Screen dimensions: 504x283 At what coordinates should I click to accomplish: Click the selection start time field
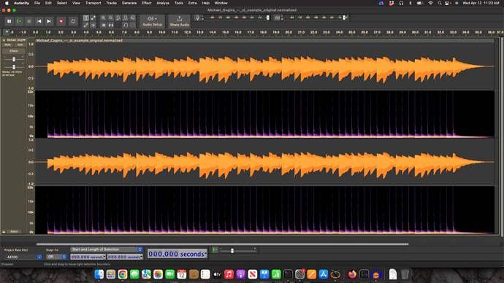click(88, 257)
